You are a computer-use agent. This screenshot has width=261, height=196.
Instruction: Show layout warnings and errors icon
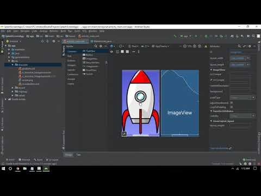point(206,46)
